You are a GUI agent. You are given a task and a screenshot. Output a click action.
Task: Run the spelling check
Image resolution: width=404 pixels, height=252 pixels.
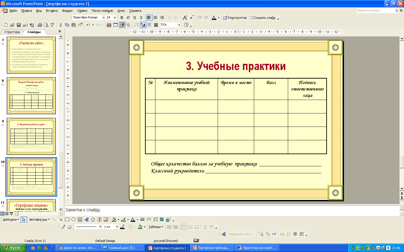pyautogui.click(x=52, y=25)
